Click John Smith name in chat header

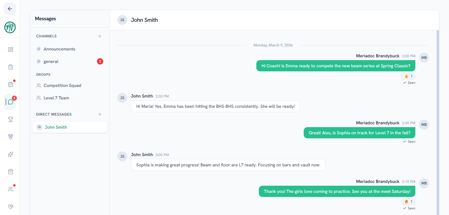144,20
